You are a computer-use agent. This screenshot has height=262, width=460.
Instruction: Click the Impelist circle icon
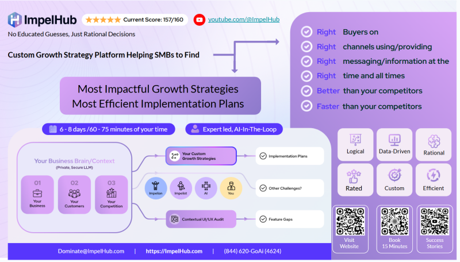tap(181, 188)
